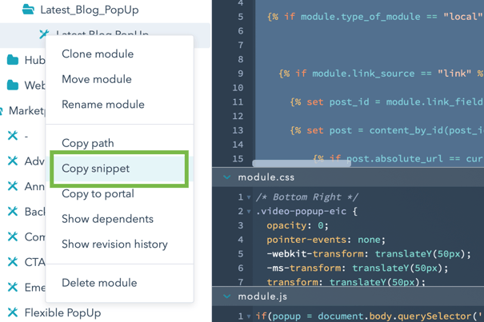Click module icon beside Ann item
Screen dimensions: 484x322
click(13, 186)
